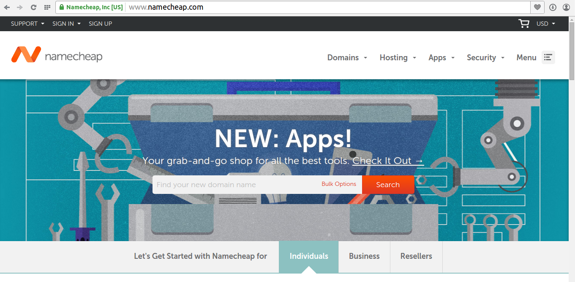Screen dimensions: 575x282
Task: Open the apps grid icon
Action: tap(47, 7)
